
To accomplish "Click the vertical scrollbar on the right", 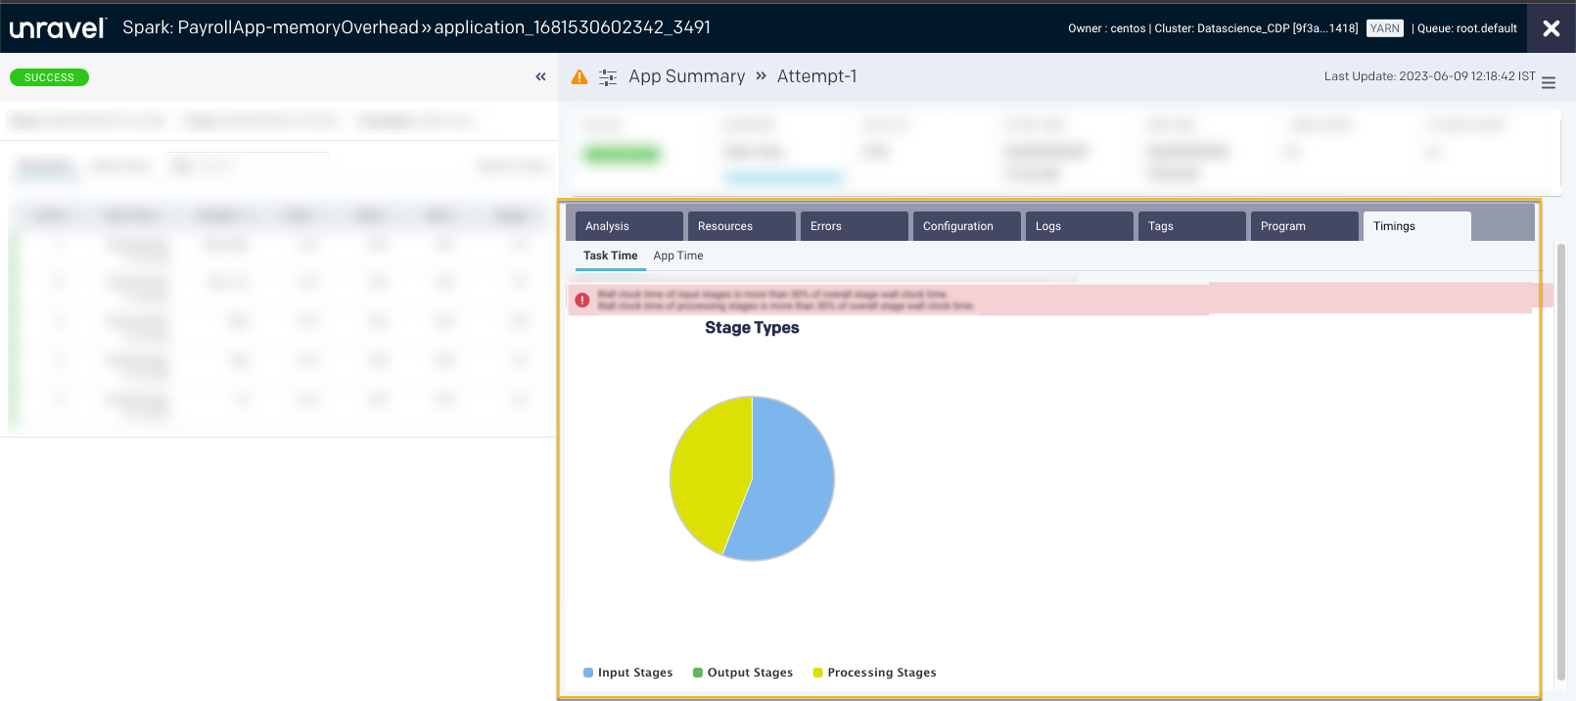I will (x=1560, y=460).
